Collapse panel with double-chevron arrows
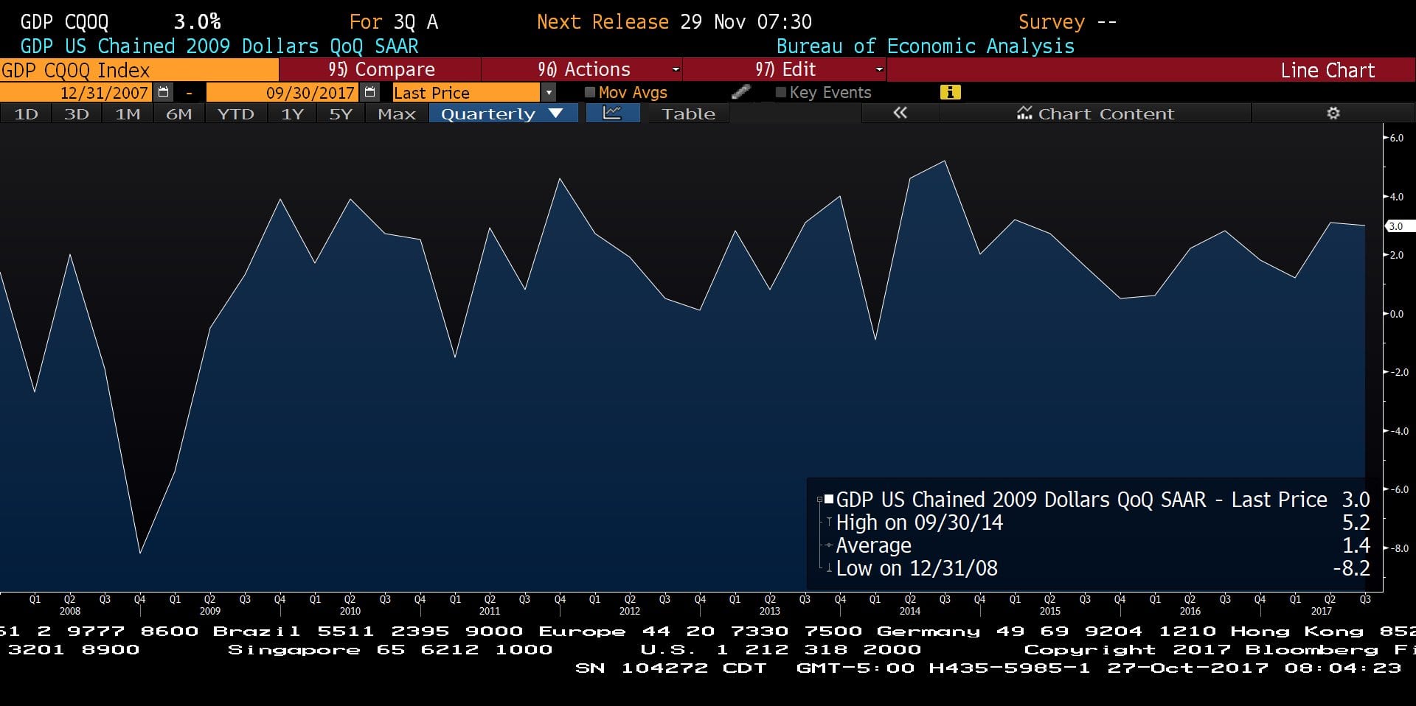The width and height of the screenshot is (1416, 706). tap(900, 113)
